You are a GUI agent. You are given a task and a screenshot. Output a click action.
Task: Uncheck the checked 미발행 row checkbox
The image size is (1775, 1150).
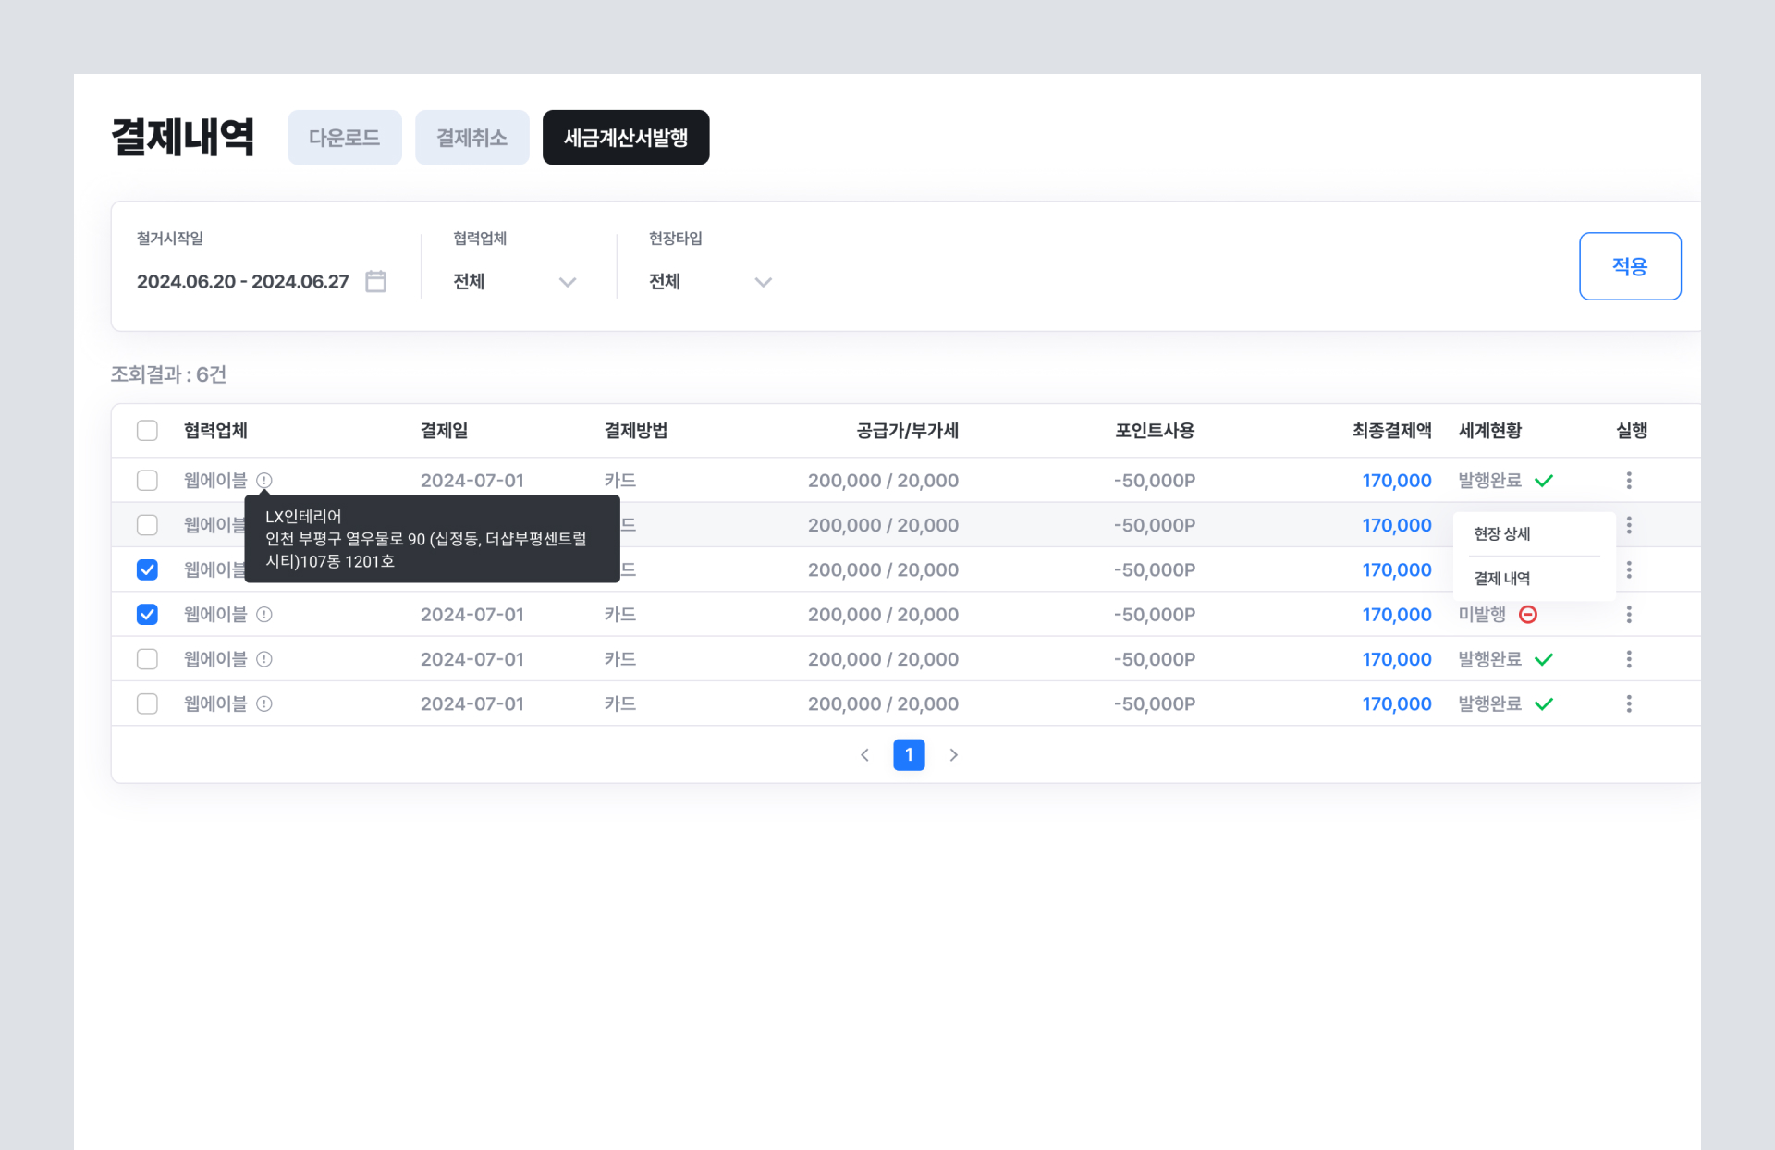[x=147, y=615]
